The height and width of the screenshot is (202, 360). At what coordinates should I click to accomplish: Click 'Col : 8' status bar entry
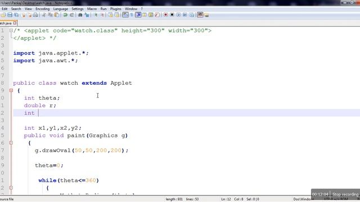click(238, 199)
